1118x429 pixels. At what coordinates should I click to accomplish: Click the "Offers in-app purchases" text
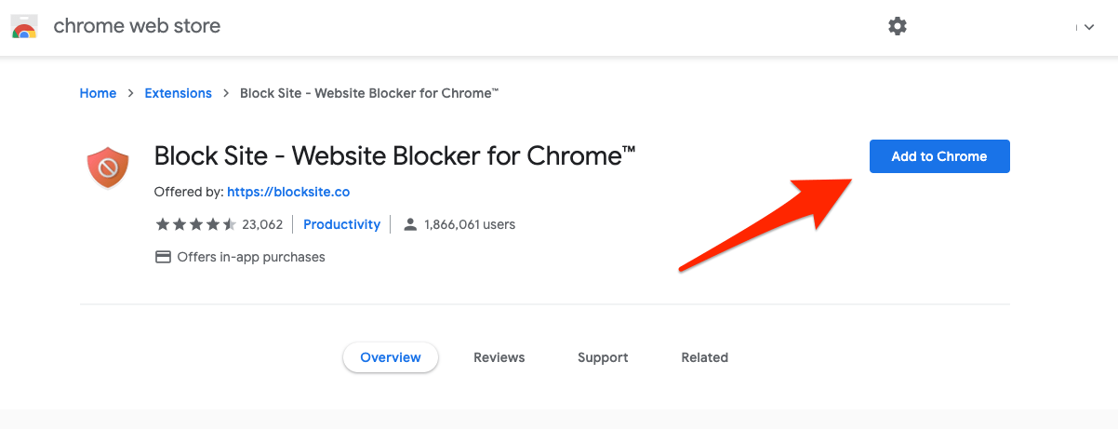251,257
